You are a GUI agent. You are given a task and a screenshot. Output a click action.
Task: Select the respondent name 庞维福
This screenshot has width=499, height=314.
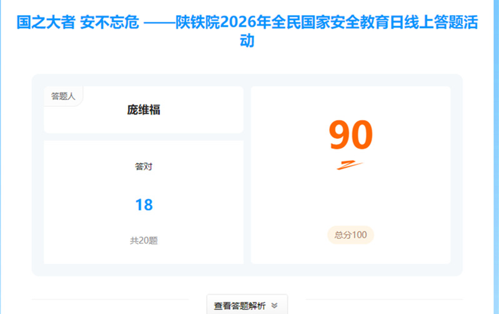click(144, 110)
